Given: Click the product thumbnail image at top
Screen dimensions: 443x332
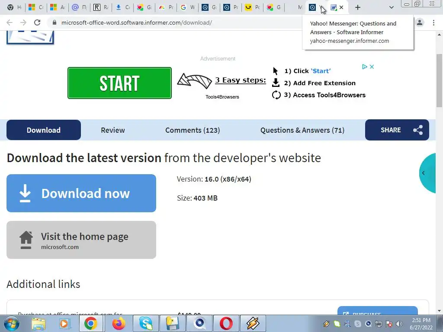Looking at the screenshot, I should [x=30, y=38].
